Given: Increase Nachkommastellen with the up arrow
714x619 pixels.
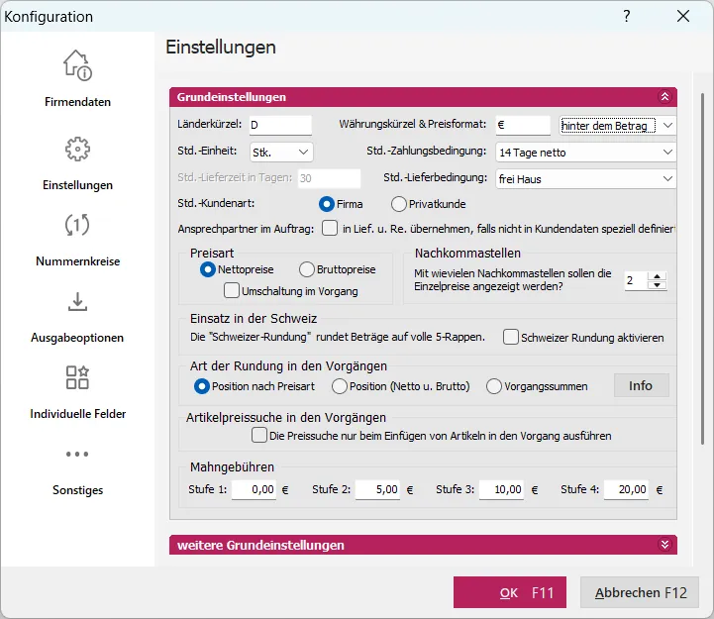Looking at the screenshot, I should coord(655,275).
